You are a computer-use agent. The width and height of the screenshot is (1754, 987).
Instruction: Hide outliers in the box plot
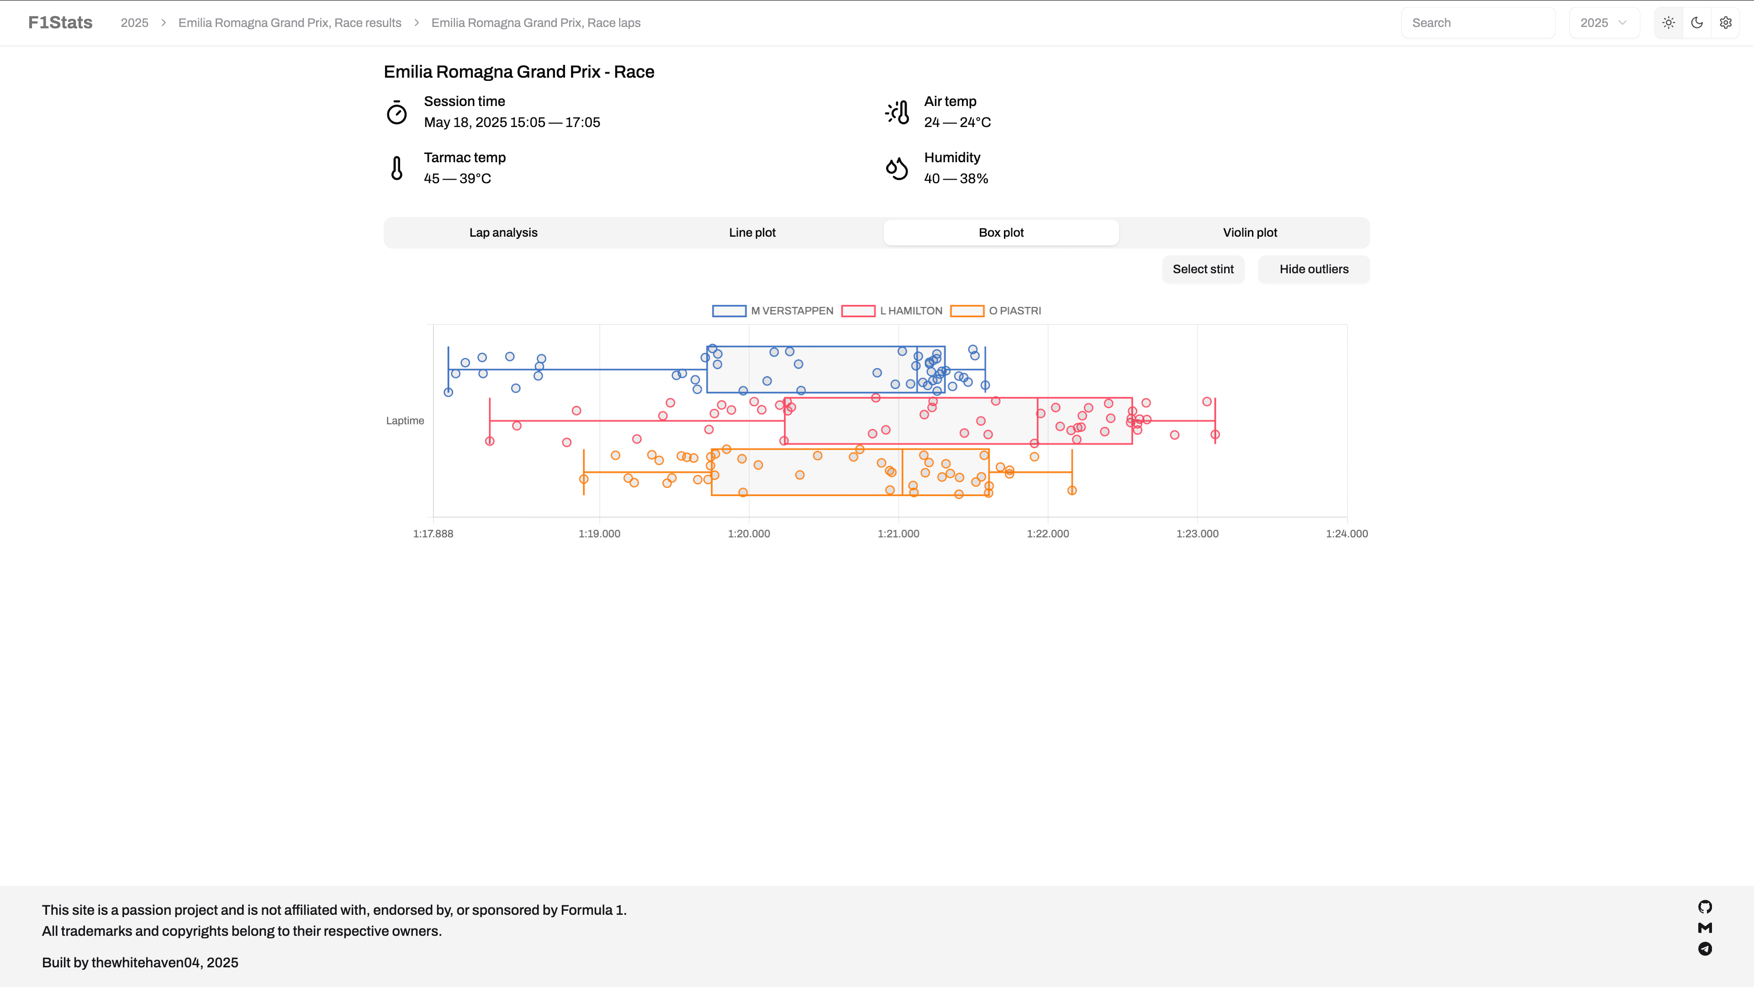(1314, 269)
